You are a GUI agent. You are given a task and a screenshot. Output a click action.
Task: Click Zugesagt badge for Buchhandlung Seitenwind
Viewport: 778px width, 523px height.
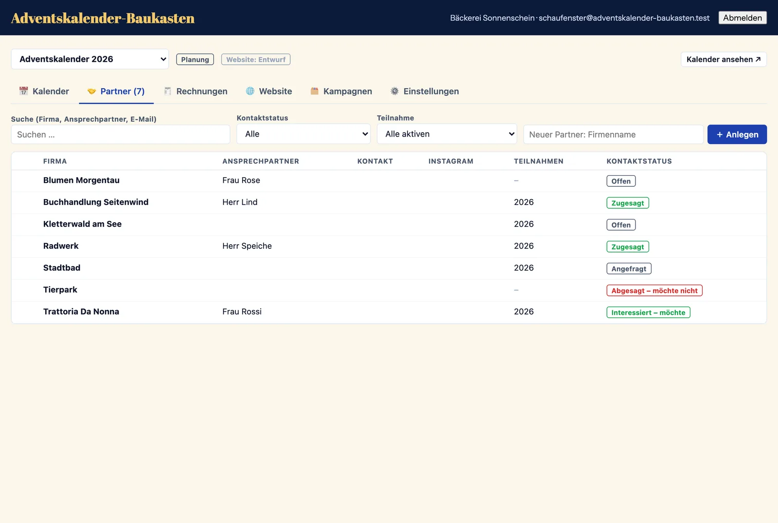click(x=628, y=203)
